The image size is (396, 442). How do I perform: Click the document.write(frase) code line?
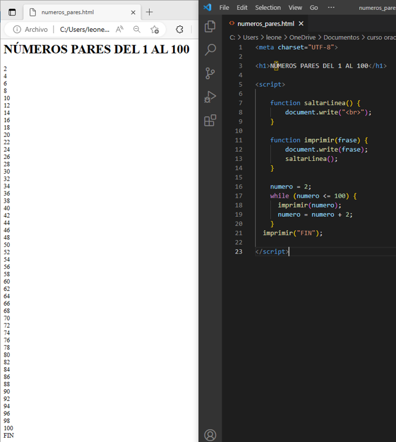click(327, 149)
